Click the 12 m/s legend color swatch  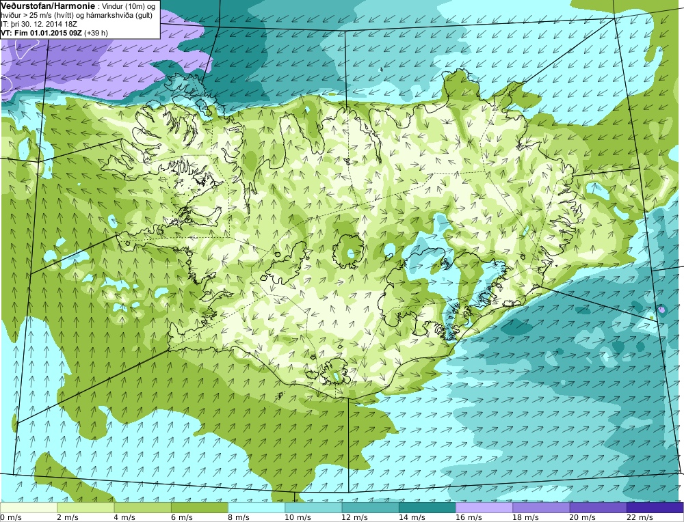click(x=370, y=508)
